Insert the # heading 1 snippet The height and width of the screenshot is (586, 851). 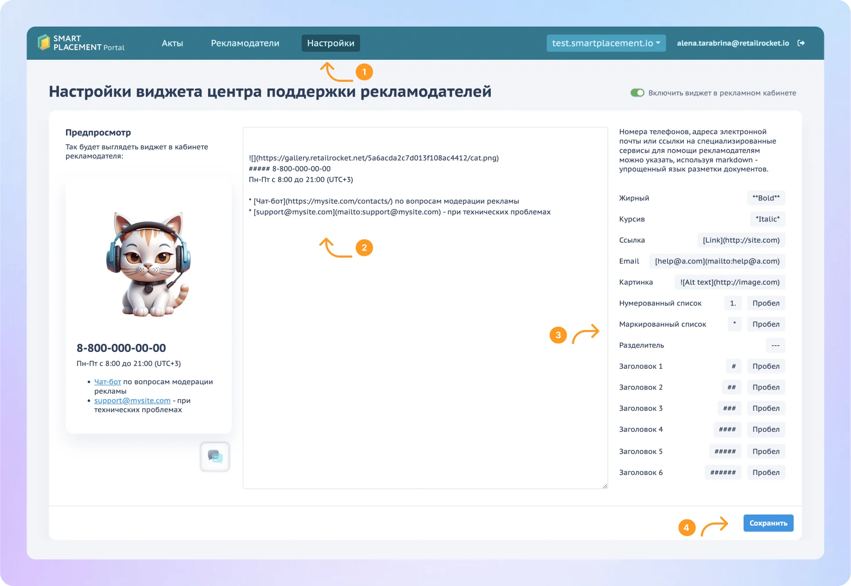pos(733,366)
